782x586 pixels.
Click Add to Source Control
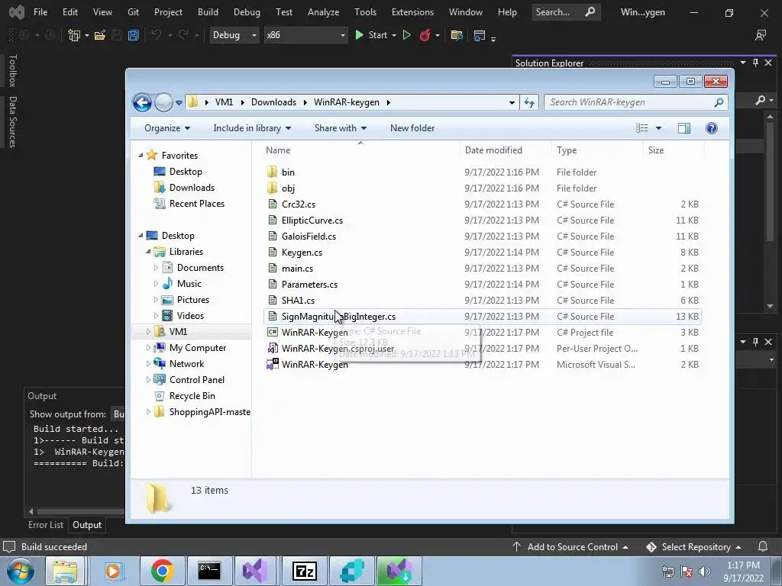click(570, 546)
